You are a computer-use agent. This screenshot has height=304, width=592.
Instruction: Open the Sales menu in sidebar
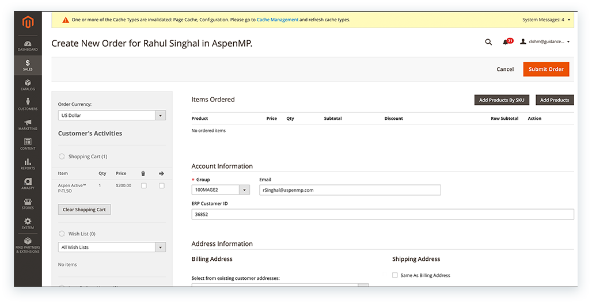point(28,64)
